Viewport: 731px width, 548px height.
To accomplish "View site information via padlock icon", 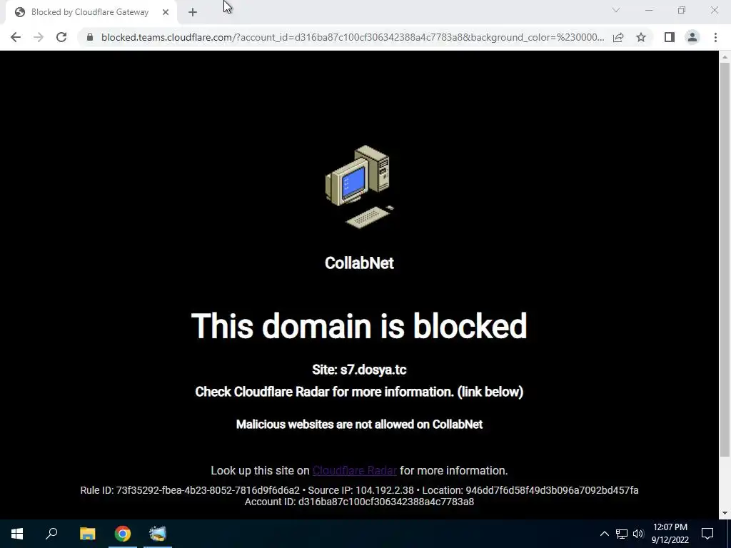I will 90,37.
